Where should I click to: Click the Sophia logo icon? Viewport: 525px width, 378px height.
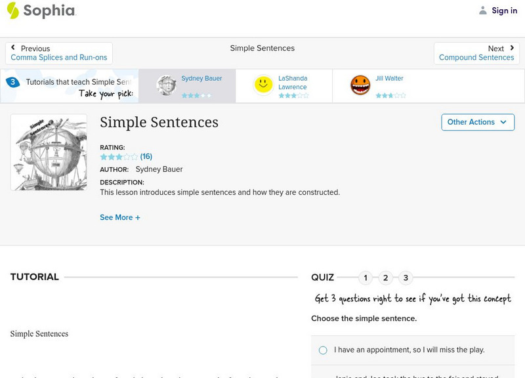(13, 10)
